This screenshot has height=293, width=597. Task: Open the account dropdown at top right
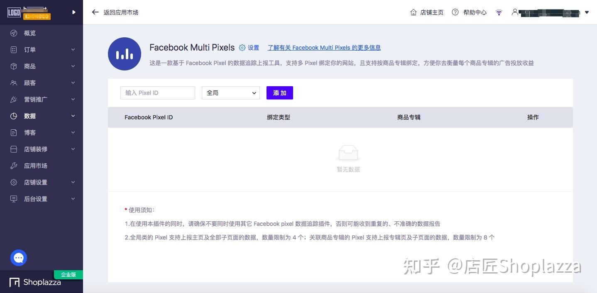coord(587,12)
